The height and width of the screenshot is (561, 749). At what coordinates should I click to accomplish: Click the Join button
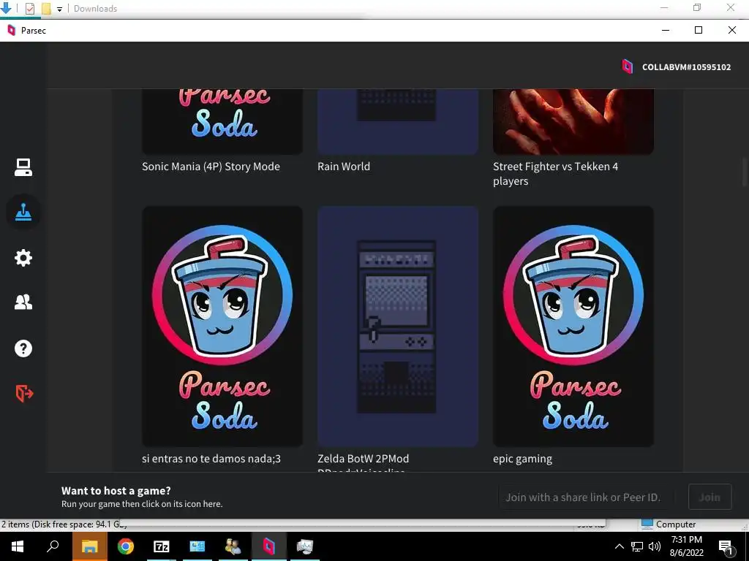coord(710,497)
